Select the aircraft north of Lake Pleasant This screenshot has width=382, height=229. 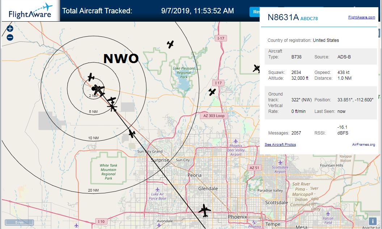pyautogui.click(x=170, y=44)
